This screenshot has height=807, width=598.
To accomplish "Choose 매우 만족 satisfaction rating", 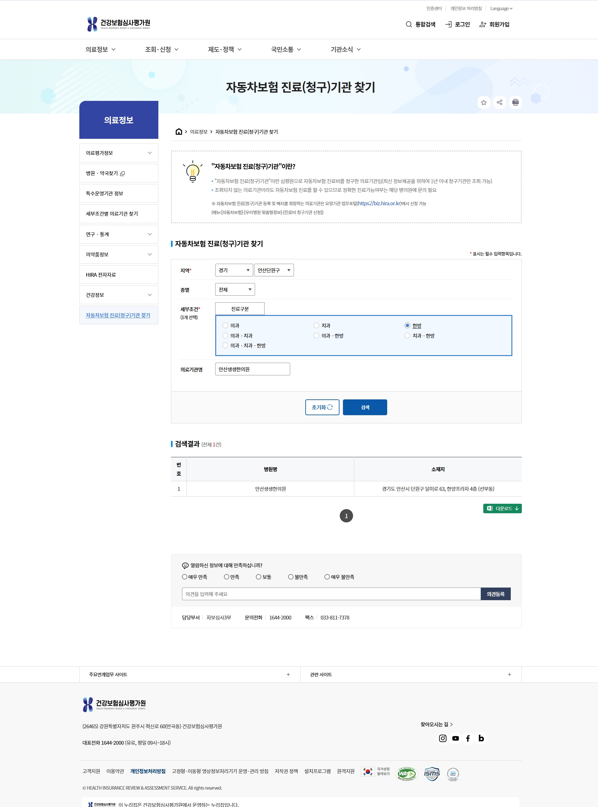I will (185, 577).
